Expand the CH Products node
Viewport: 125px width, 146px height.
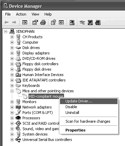point(12,37)
